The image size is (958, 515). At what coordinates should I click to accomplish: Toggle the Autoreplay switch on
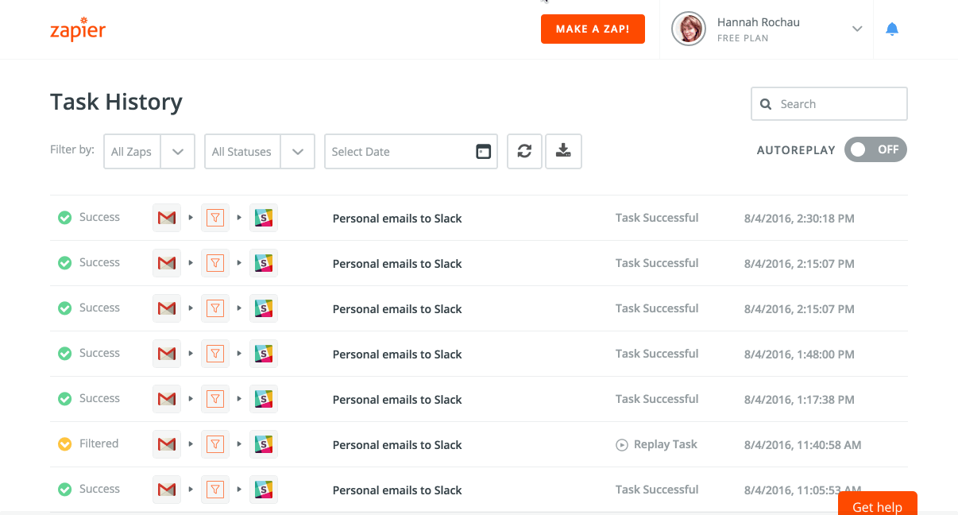coord(875,149)
